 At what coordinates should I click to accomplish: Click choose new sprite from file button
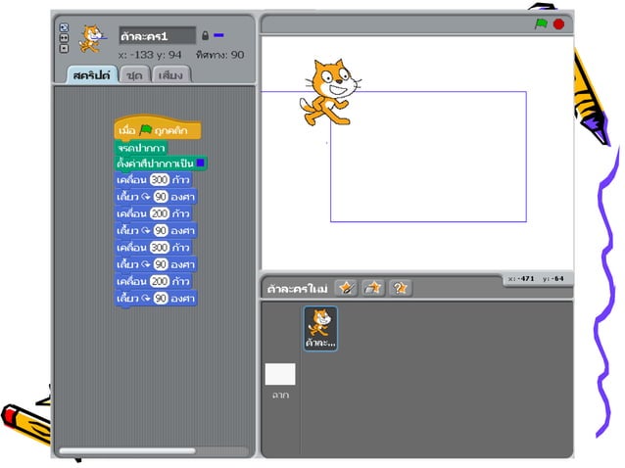click(x=373, y=288)
